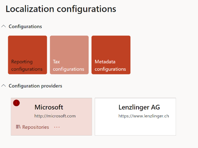Screen dimensions: 198x148
Task: Click the Configurations section header label
Action: point(25,27)
